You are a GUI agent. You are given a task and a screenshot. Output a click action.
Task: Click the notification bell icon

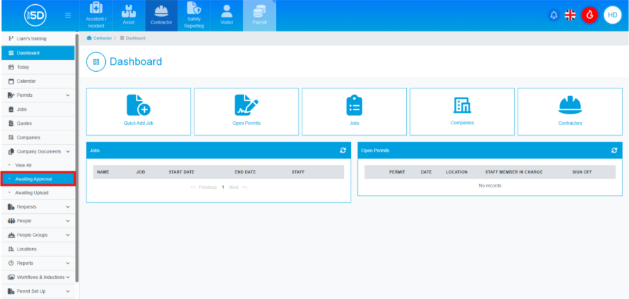tap(554, 15)
